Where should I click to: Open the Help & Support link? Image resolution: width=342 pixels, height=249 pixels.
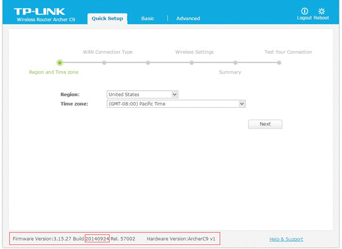(286, 239)
